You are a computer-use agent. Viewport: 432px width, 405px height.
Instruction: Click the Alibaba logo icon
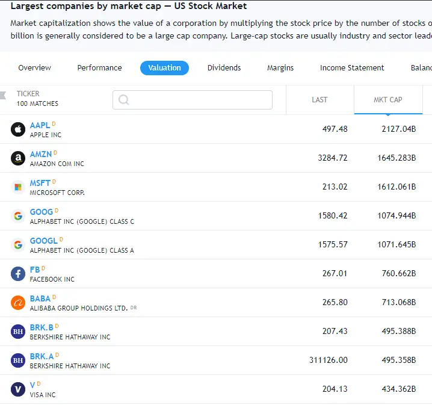click(18, 303)
